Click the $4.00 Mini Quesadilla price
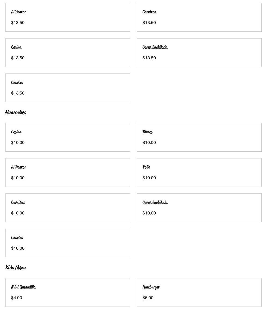The width and height of the screenshot is (263, 309). coord(17,298)
